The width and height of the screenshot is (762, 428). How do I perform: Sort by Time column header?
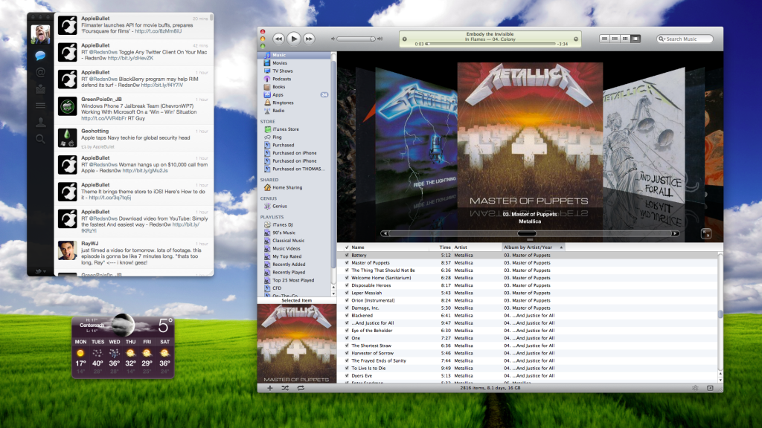[x=441, y=247]
